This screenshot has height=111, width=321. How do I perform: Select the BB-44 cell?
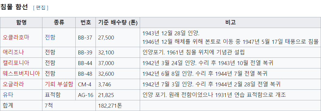[x=85, y=63]
